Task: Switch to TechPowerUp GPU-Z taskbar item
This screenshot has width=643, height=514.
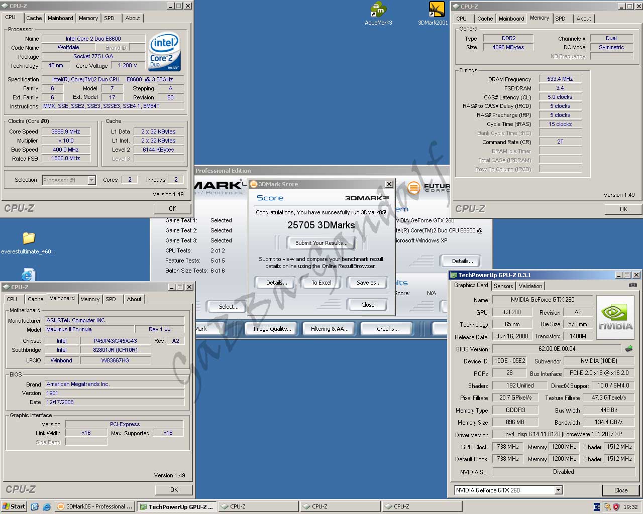Action: pyautogui.click(x=177, y=507)
